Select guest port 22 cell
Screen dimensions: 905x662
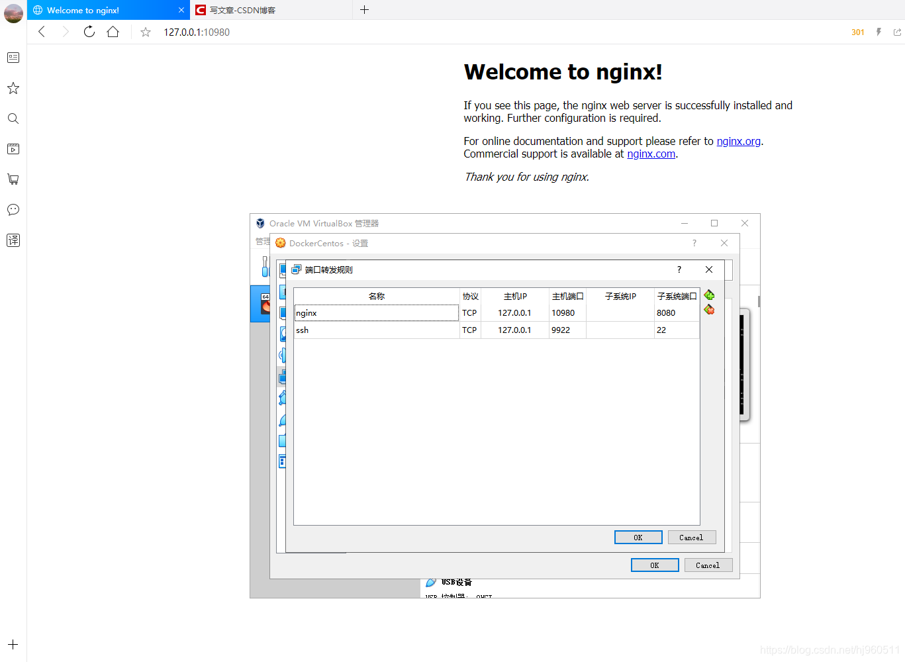click(677, 330)
